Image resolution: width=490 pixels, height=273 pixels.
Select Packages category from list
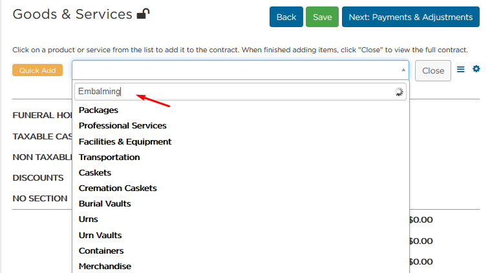click(x=98, y=110)
